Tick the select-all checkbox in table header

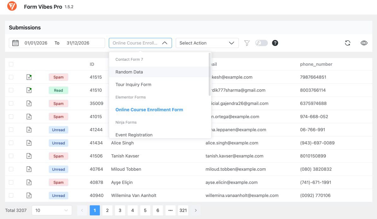tap(11, 64)
